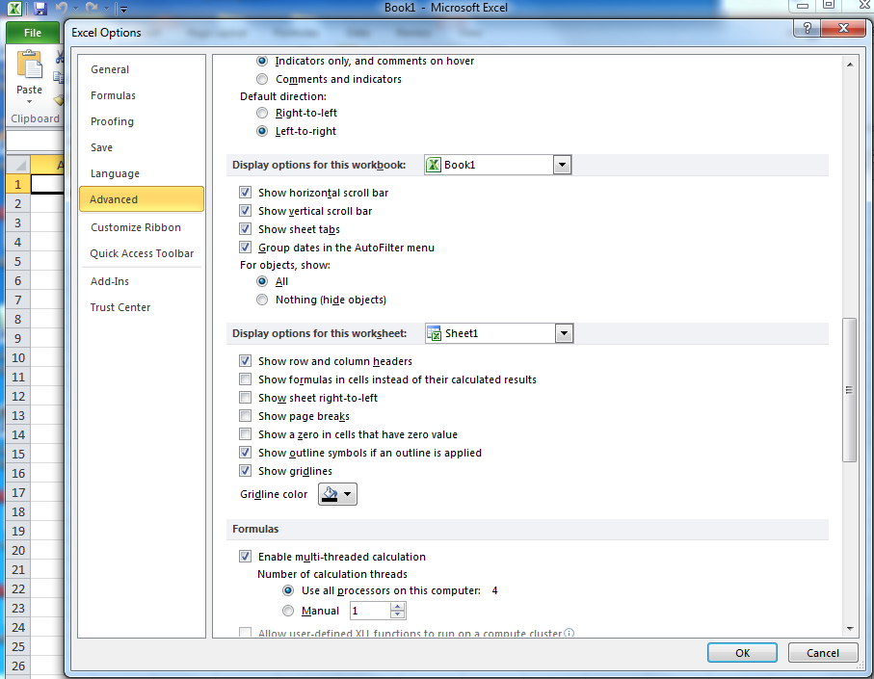Select the Advanced category
The height and width of the screenshot is (679, 874).
[142, 199]
